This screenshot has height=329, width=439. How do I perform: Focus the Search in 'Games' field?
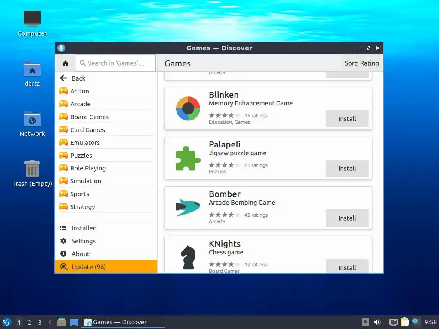pos(116,63)
